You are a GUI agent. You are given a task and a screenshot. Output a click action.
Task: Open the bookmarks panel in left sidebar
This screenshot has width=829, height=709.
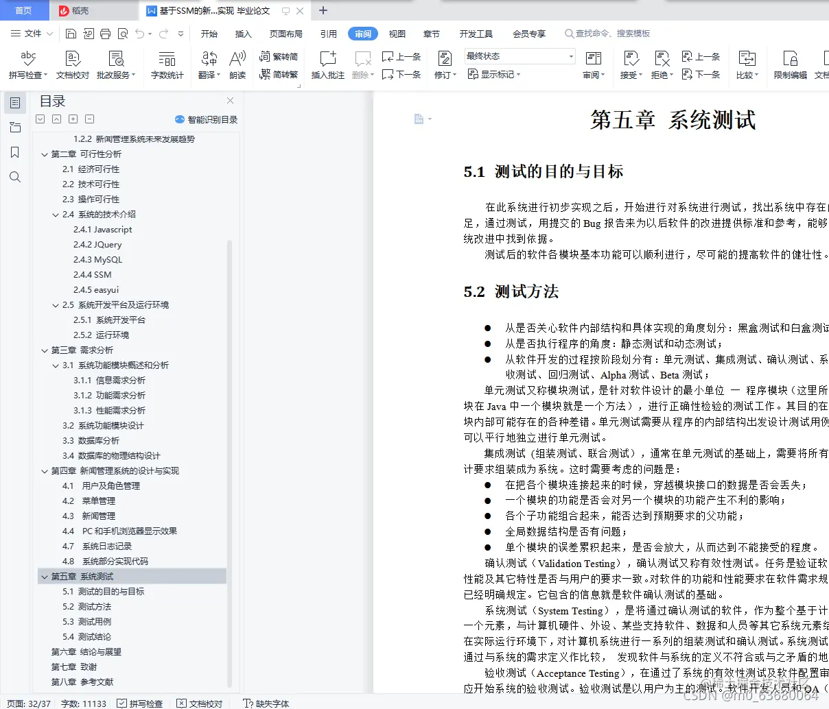(x=14, y=152)
